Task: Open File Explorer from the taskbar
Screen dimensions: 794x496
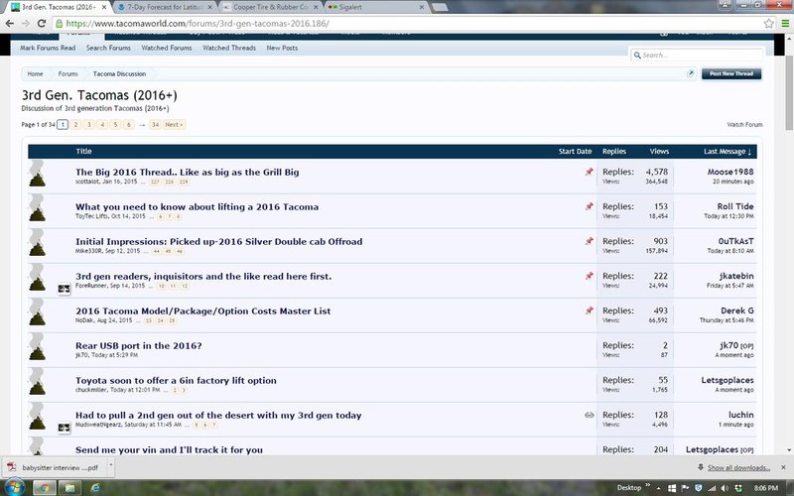Action: coord(69,488)
